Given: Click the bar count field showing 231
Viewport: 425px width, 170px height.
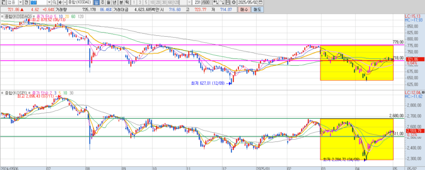Looking at the screenshot, I should coord(197,2).
